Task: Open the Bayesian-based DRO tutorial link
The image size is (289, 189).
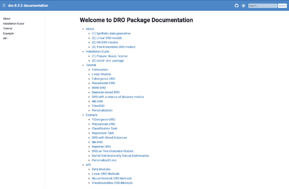Action: click(106, 92)
